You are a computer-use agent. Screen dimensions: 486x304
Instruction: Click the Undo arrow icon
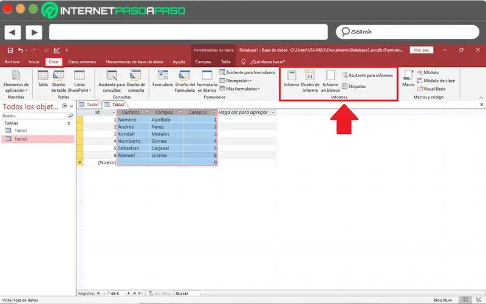(21, 50)
